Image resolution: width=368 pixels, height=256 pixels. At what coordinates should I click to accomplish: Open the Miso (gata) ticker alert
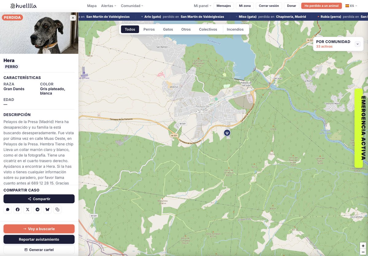point(271,17)
